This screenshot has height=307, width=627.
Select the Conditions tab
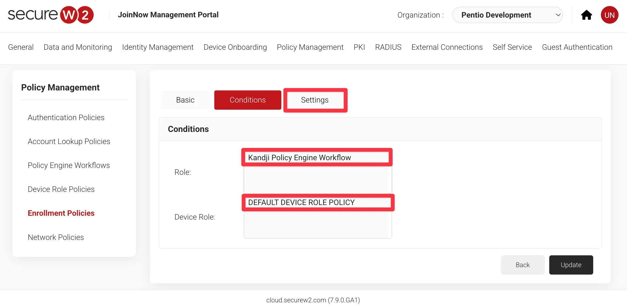pyautogui.click(x=248, y=100)
